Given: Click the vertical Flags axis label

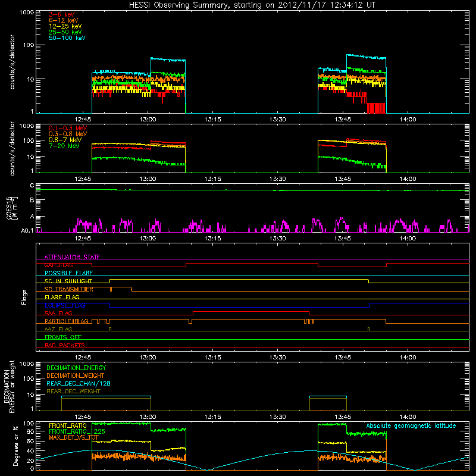Looking at the screenshot, I should 24,297.
